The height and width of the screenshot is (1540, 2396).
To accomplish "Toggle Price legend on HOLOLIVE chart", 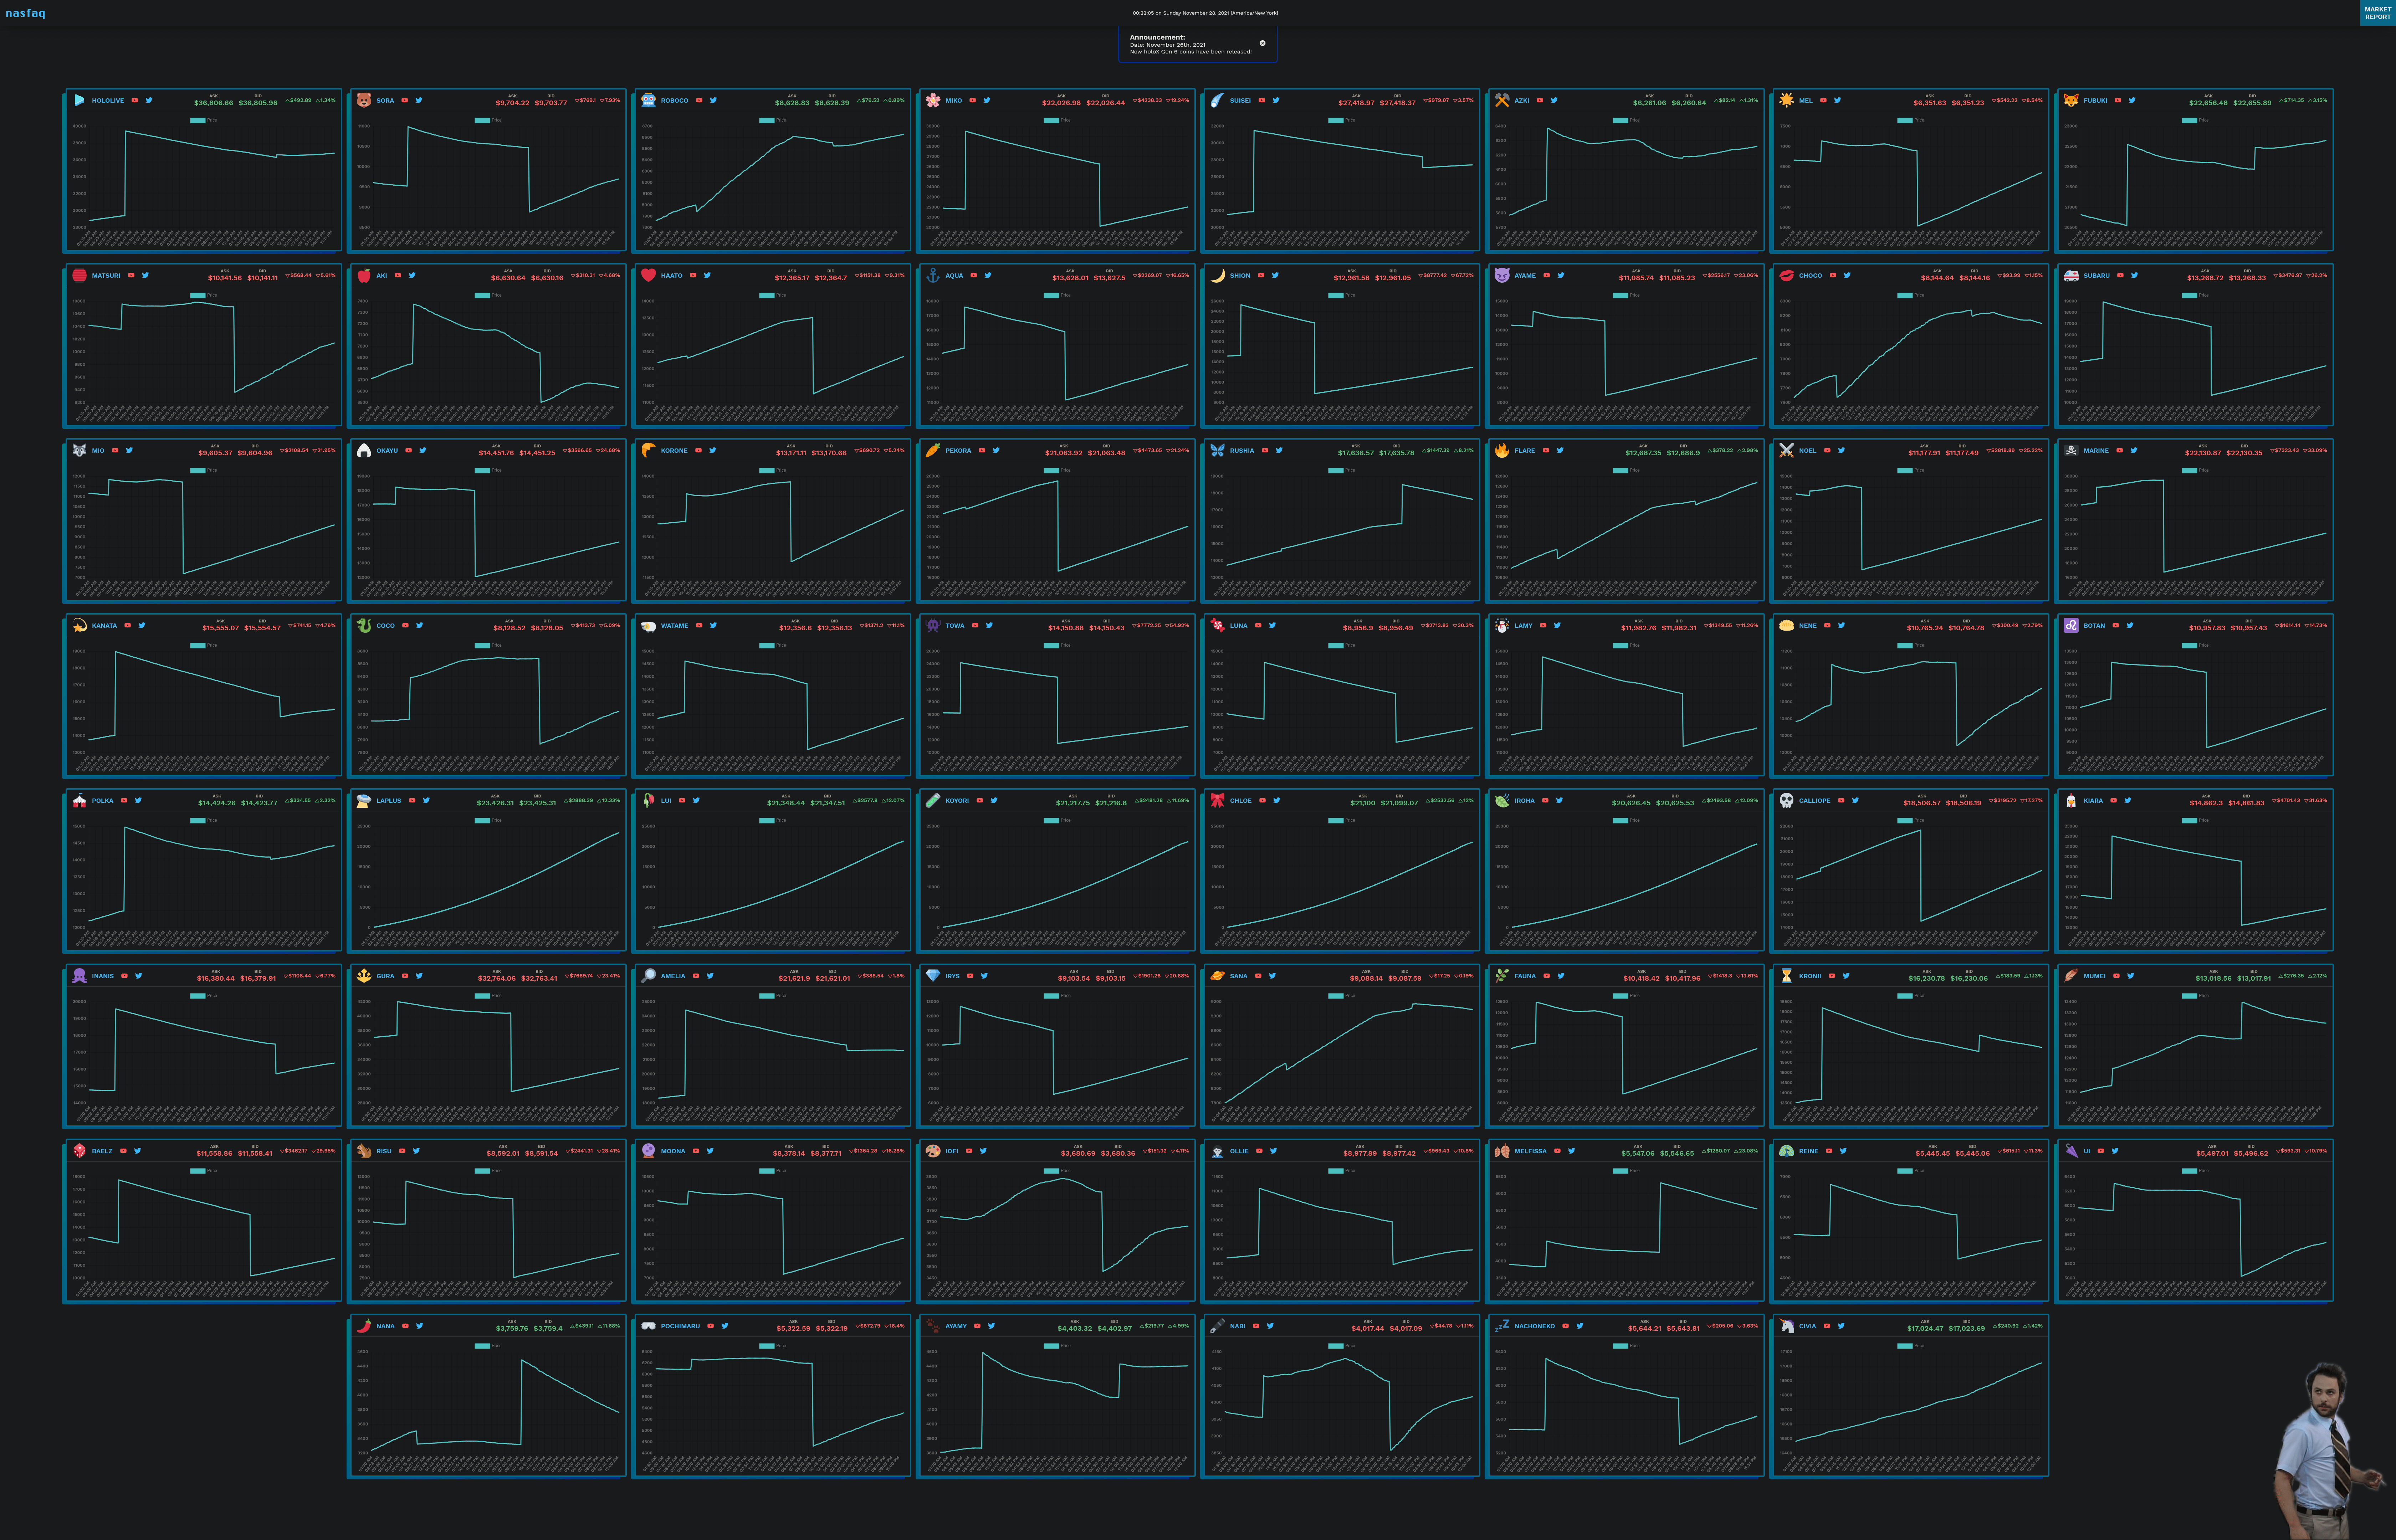I will pos(204,120).
